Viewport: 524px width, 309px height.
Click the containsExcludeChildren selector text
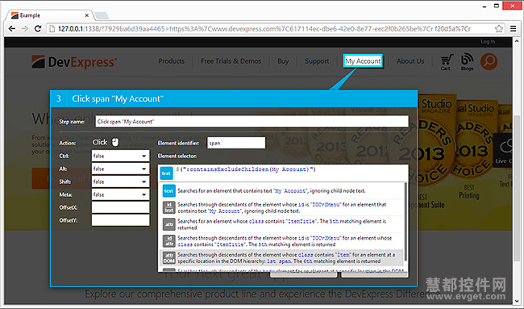coord(246,169)
